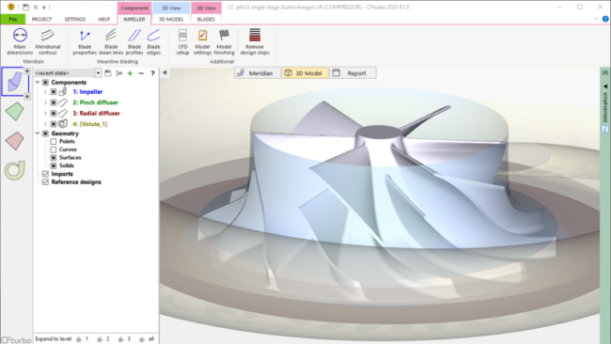Open Meridional contour tool
This screenshot has height=344, width=611.
pyautogui.click(x=48, y=41)
